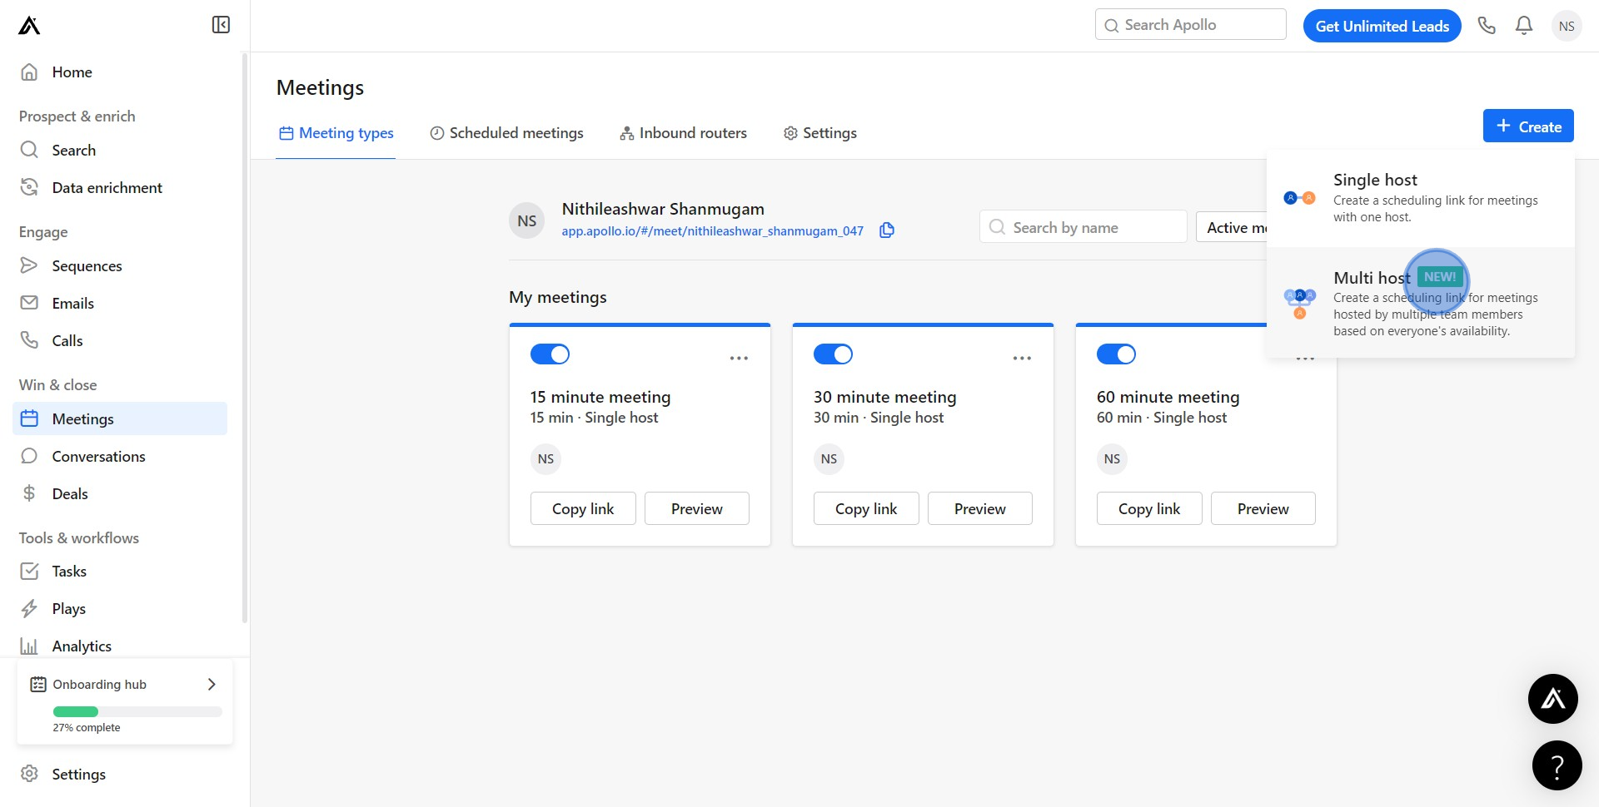Choose Multi host from the Create menu

1421,303
